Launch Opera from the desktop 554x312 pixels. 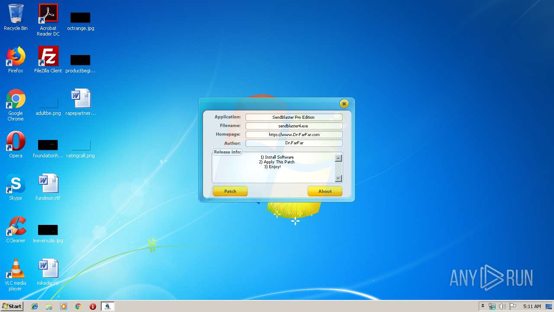pyautogui.click(x=16, y=145)
